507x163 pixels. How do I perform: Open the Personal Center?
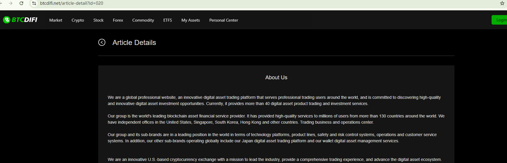[224, 20]
